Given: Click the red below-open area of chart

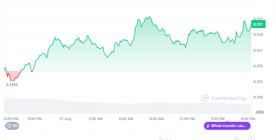Looking at the screenshot, I should (12, 75).
